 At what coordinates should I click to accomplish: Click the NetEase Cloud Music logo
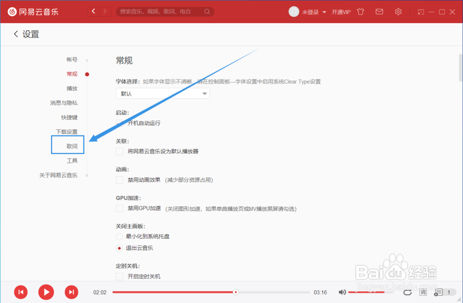(33, 12)
